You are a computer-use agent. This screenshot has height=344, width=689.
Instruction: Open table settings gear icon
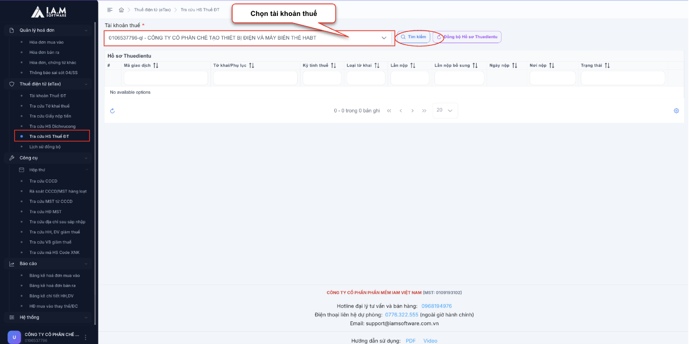point(676,111)
